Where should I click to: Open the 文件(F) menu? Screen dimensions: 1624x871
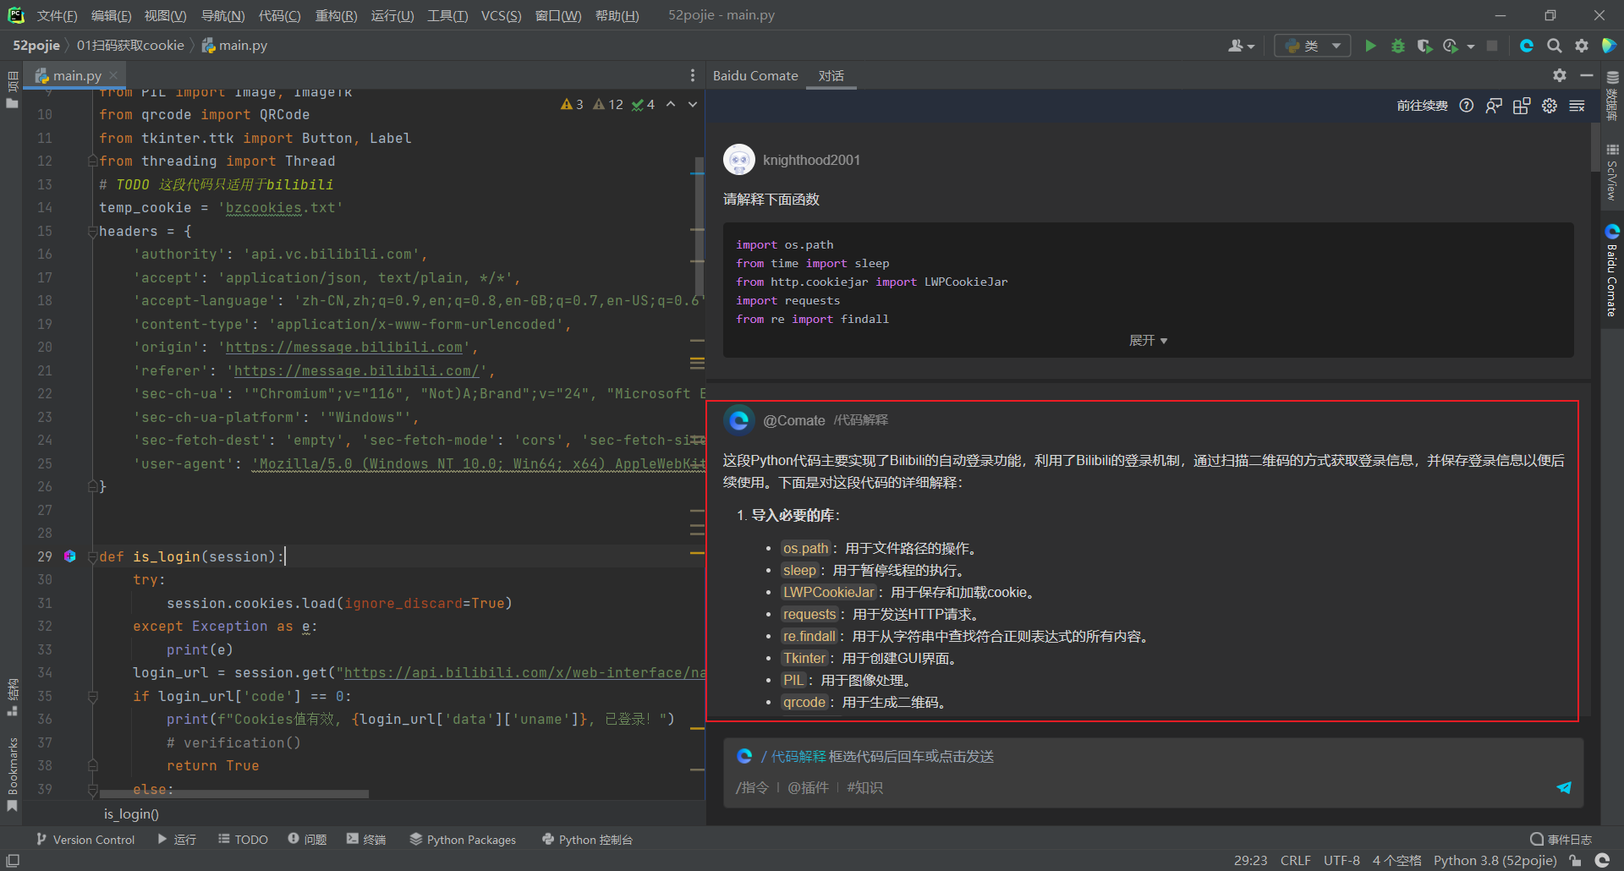(x=57, y=15)
